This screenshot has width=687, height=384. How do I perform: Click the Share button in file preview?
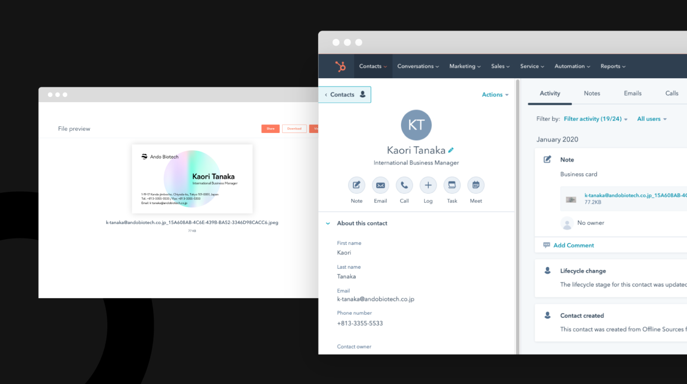click(x=270, y=128)
